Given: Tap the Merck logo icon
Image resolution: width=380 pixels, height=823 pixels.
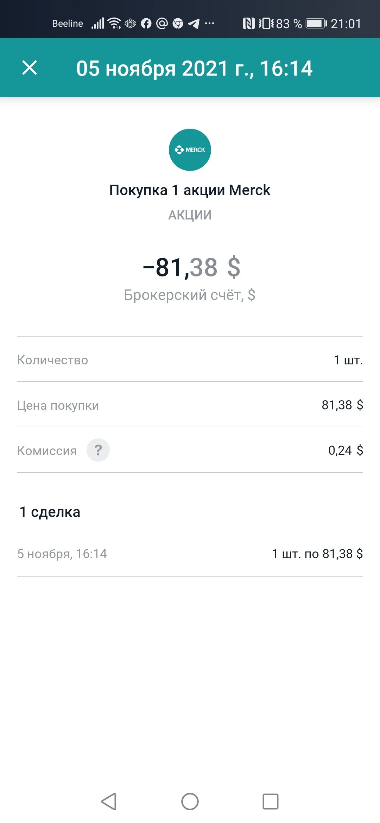Looking at the screenshot, I should (190, 150).
